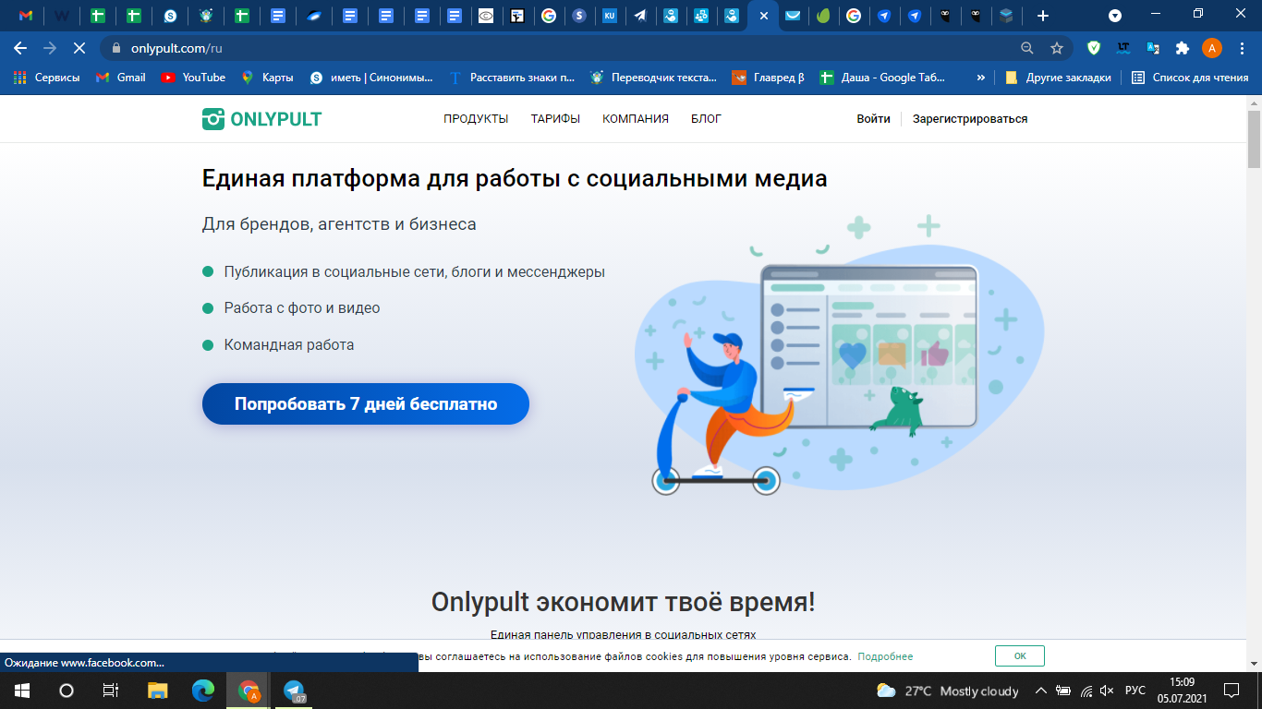1262x709 pixels.
Task: Click the zoom magnifier icon in address bar
Action: [x=1027, y=48]
